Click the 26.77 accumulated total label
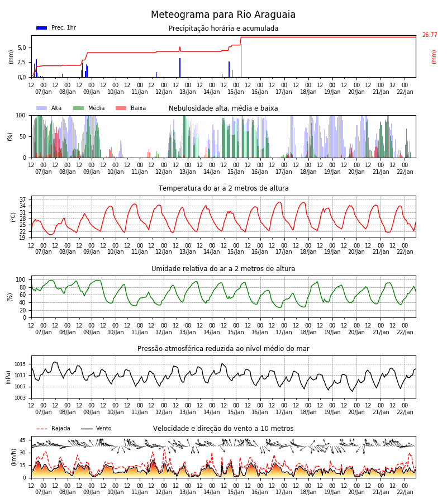Screen dimensions: 447x503 point(430,35)
